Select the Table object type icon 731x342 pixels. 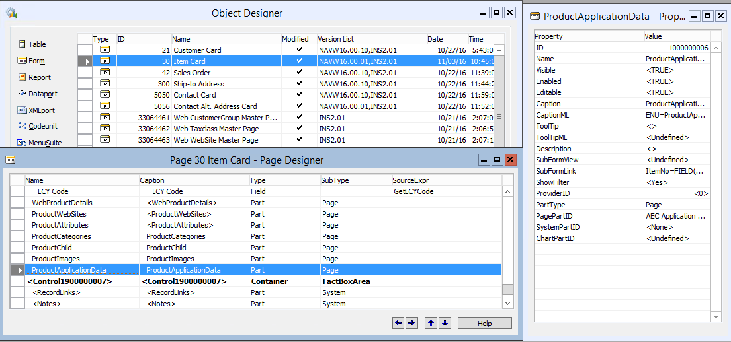coord(22,44)
